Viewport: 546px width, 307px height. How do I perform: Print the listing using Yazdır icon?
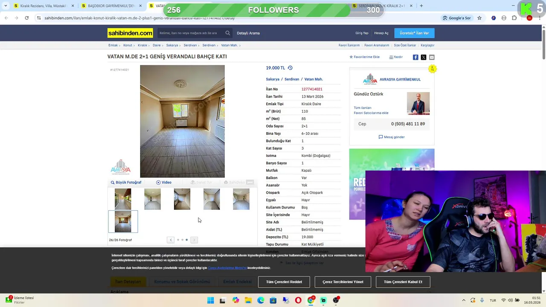[x=396, y=57]
